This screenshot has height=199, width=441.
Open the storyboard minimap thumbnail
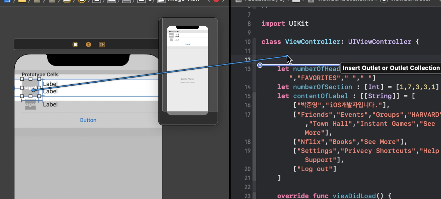188,71
